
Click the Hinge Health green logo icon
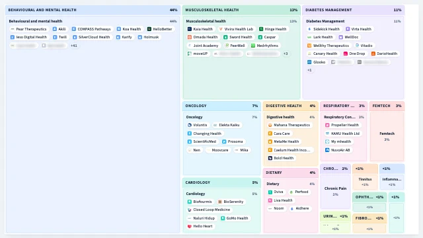pos(261,29)
